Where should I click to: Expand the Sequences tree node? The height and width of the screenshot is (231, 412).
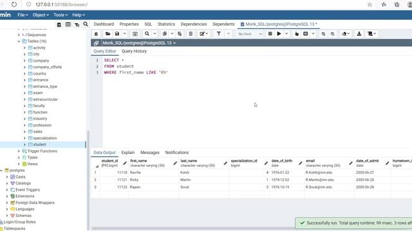coord(19,35)
